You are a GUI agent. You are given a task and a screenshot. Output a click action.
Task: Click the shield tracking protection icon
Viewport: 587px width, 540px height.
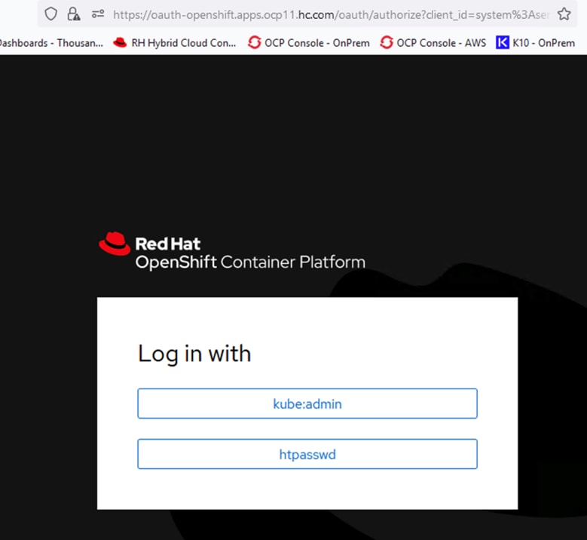coord(51,14)
